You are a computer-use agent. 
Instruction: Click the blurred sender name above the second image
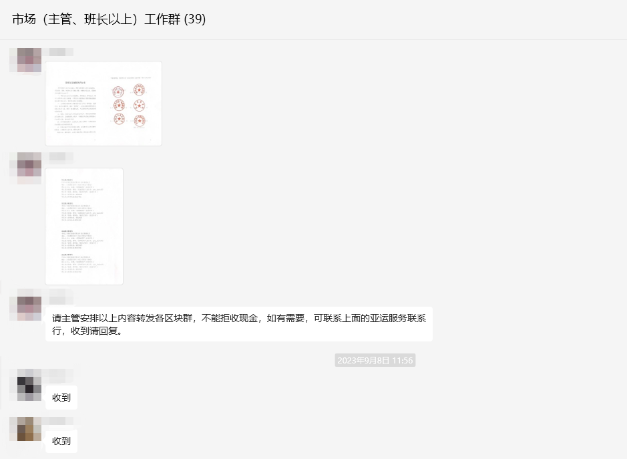coord(59,157)
